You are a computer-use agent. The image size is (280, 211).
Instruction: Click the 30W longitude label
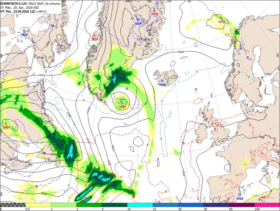click(x=149, y=1)
